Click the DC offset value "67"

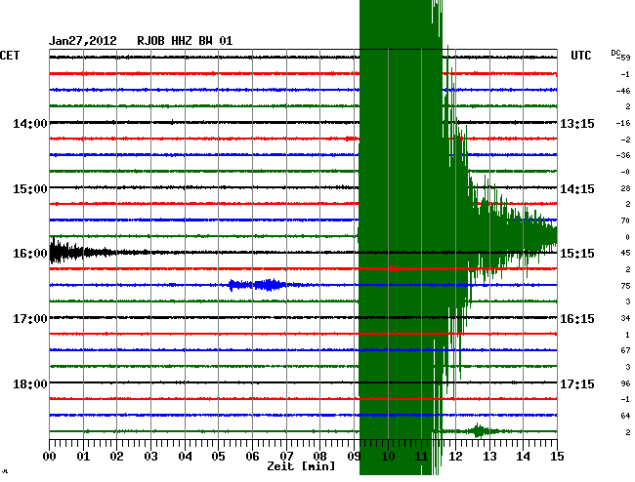pos(625,350)
